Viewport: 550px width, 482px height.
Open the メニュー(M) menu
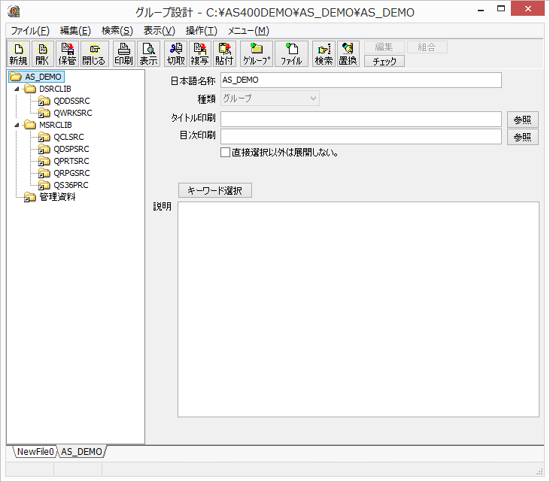248,31
